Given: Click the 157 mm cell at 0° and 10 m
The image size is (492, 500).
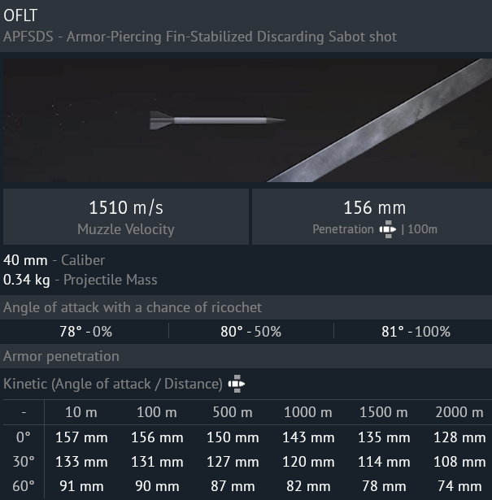Looking at the screenshot, I should click(81, 437).
